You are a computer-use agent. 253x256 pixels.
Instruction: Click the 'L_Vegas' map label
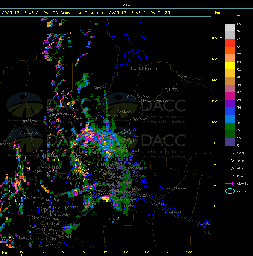click(35, 171)
